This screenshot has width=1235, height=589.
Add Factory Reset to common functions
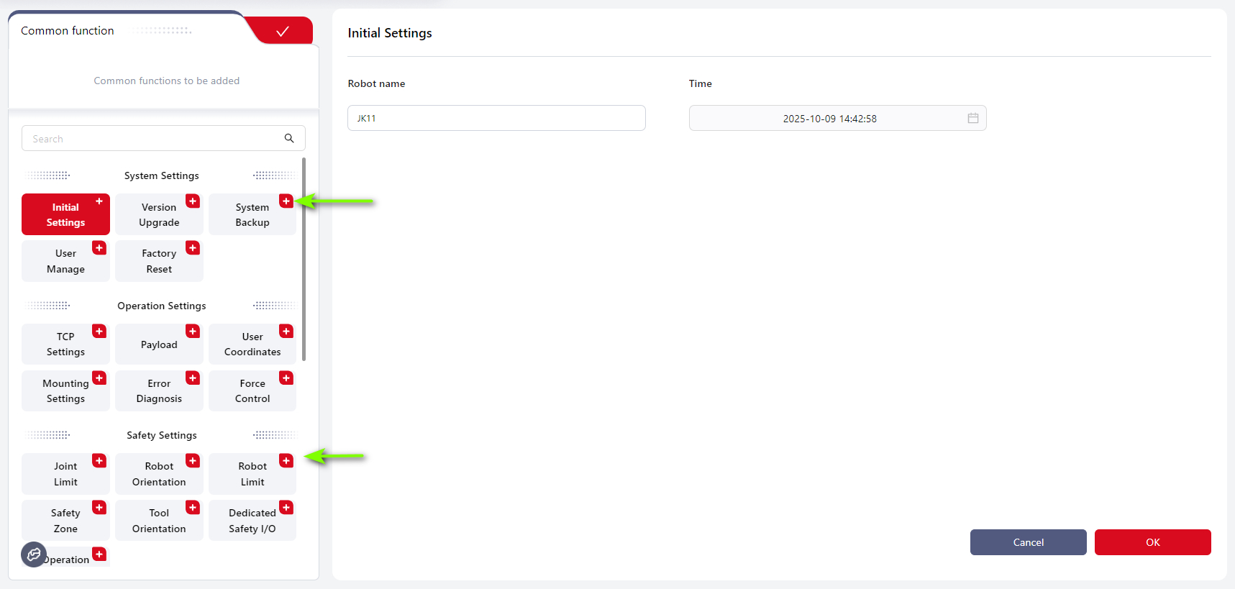click(193, 248)
